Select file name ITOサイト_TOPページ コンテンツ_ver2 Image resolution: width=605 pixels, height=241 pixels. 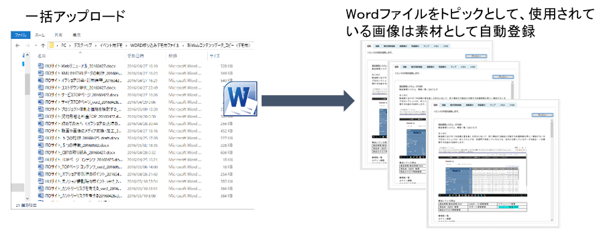pyautogui.click(x=83, y=167)
